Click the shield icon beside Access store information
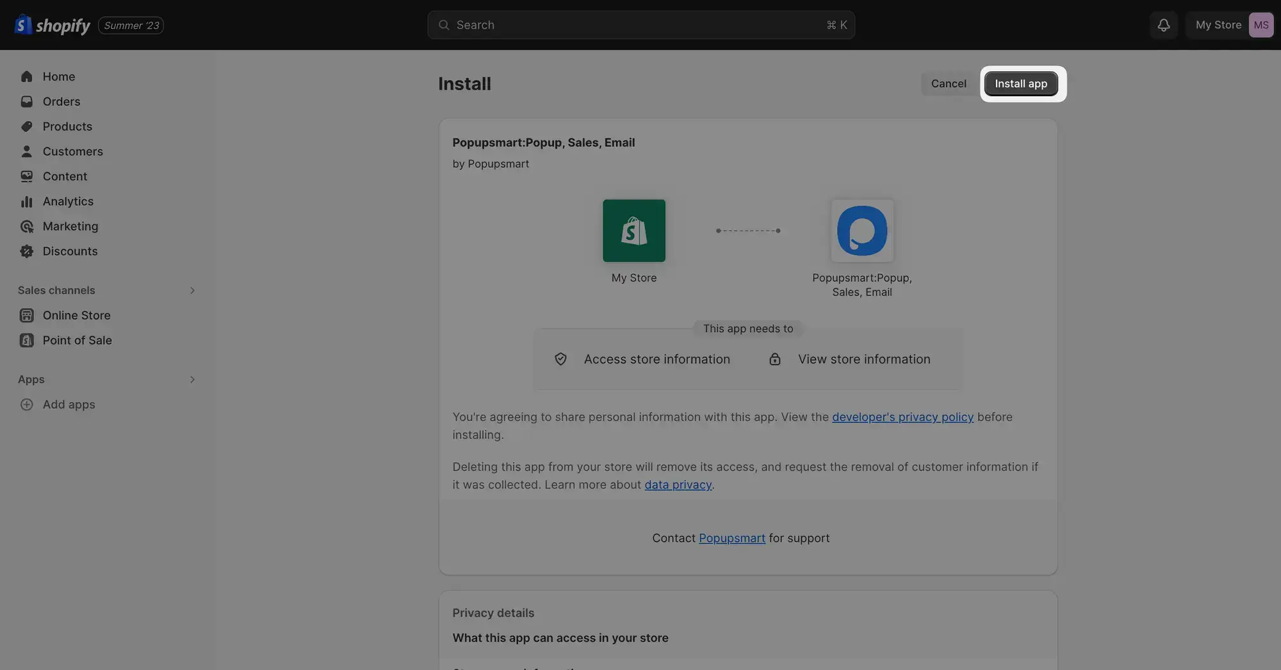The image size is (1281, 670). coord(560,359)
